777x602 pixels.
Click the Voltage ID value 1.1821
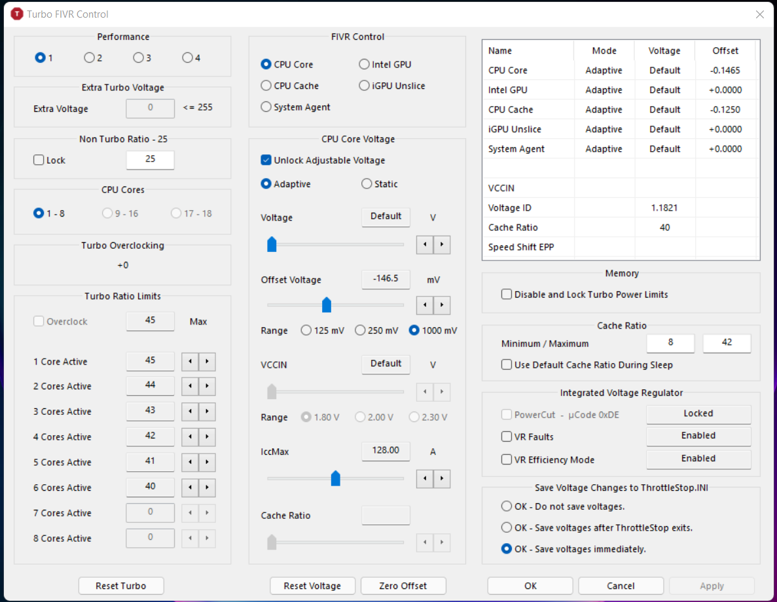[x=664, y=207]
